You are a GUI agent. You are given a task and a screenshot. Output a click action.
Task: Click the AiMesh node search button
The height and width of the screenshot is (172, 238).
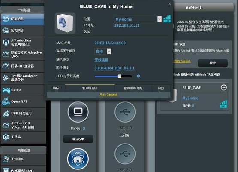click(x=213, y=63)
